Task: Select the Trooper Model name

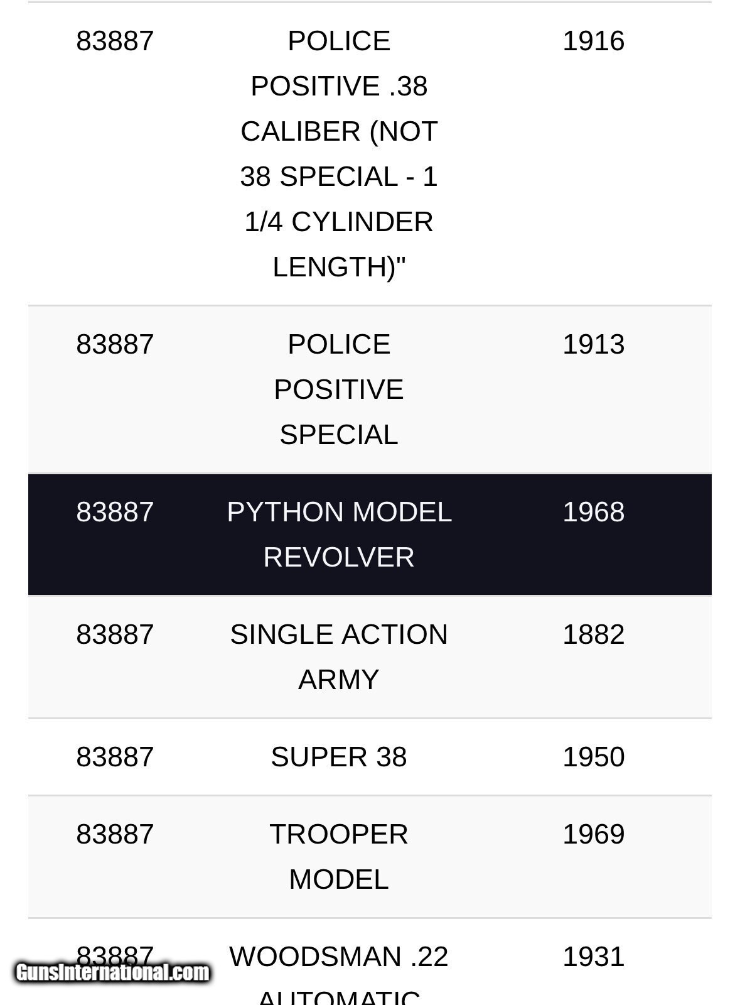Action: pyautogui.click(x=339, y=857)
